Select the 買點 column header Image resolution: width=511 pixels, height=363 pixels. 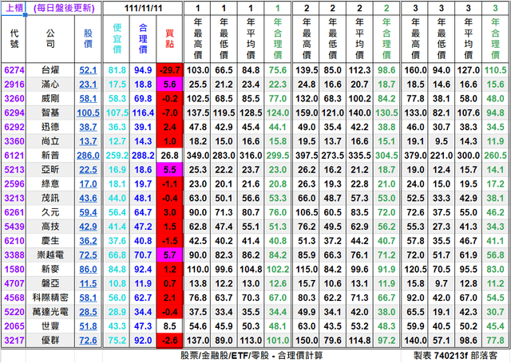pos(169,39)
